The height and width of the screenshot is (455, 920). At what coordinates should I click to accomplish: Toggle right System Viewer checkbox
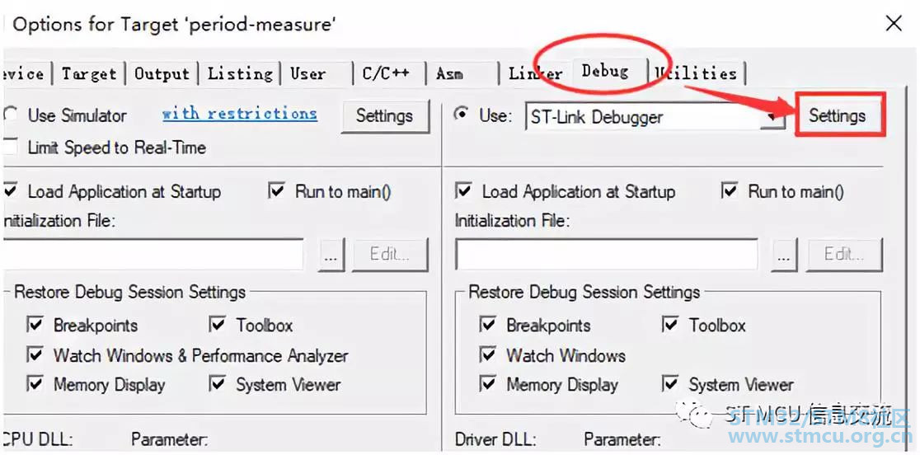tap(671, 384)
